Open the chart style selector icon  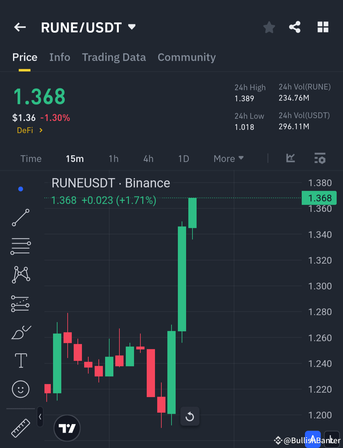point(290,159)
